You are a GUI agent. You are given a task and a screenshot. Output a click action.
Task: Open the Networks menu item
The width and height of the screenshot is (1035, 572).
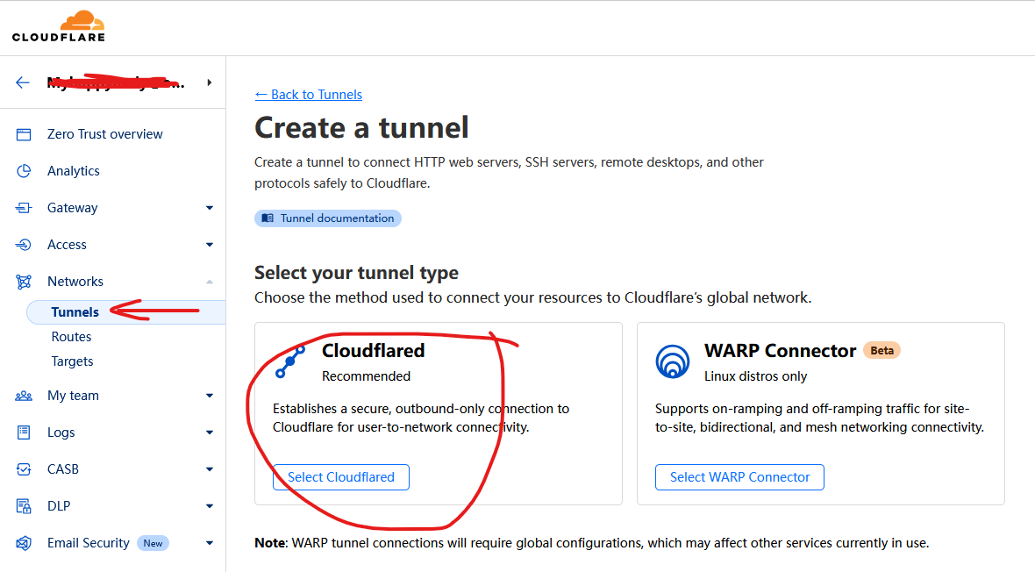(x=75, y=282)
